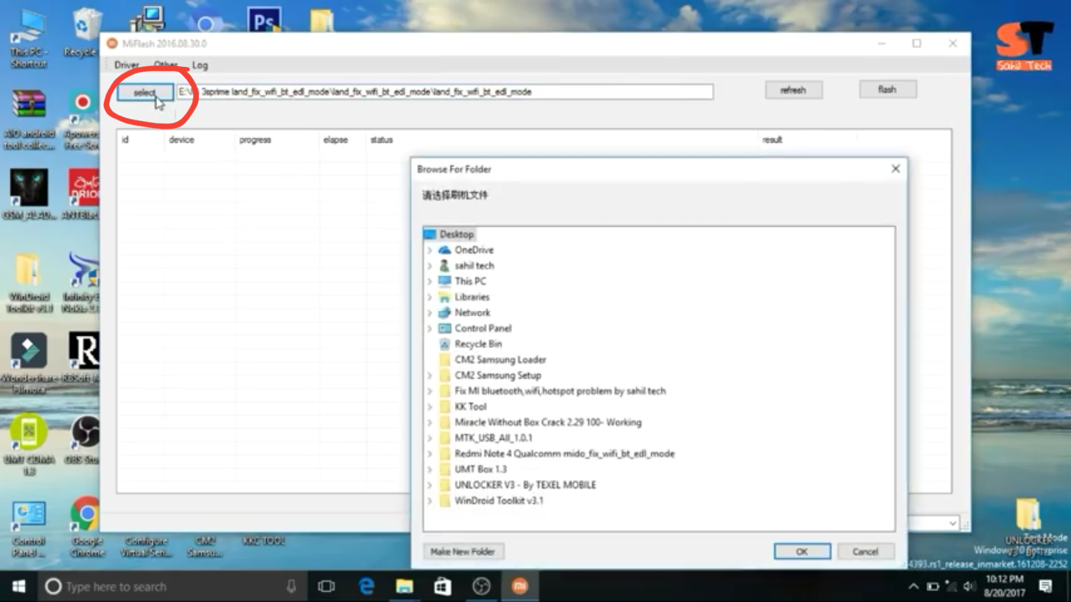Open the WinDroid Toolkit desktop folder

[x=28, y=283]
